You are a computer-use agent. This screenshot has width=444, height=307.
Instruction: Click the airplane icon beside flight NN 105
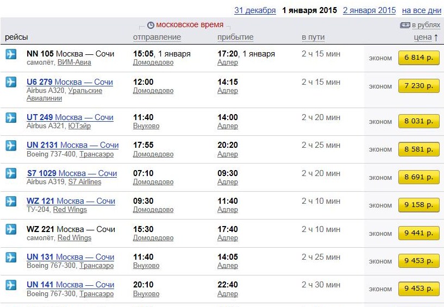click(x=11, y=54)
